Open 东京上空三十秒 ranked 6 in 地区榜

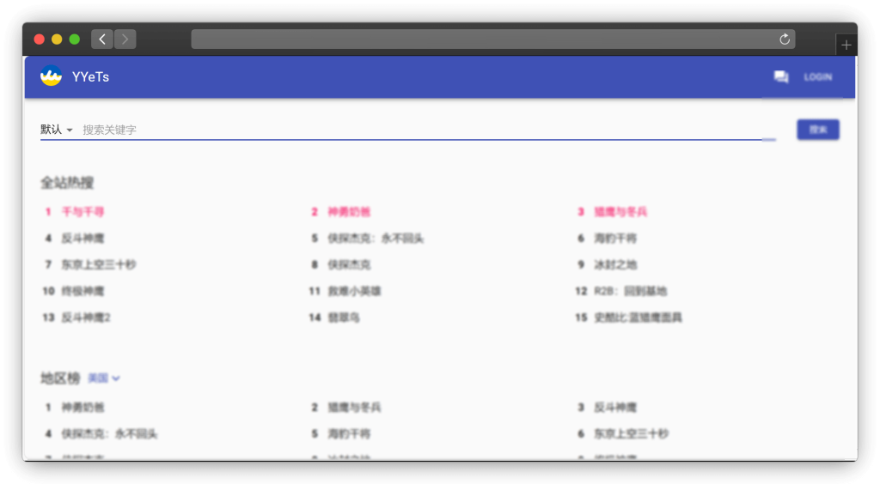632,433
